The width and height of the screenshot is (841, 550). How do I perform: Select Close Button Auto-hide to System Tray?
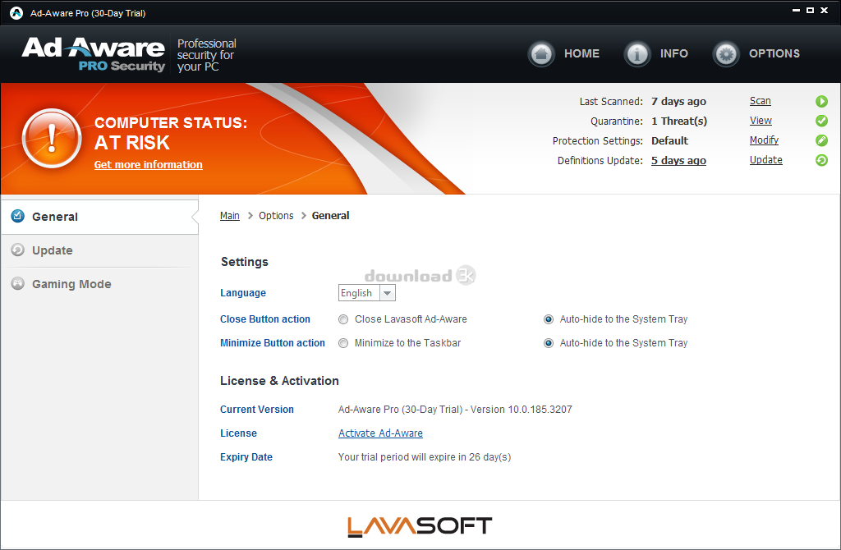pos(548,319)
